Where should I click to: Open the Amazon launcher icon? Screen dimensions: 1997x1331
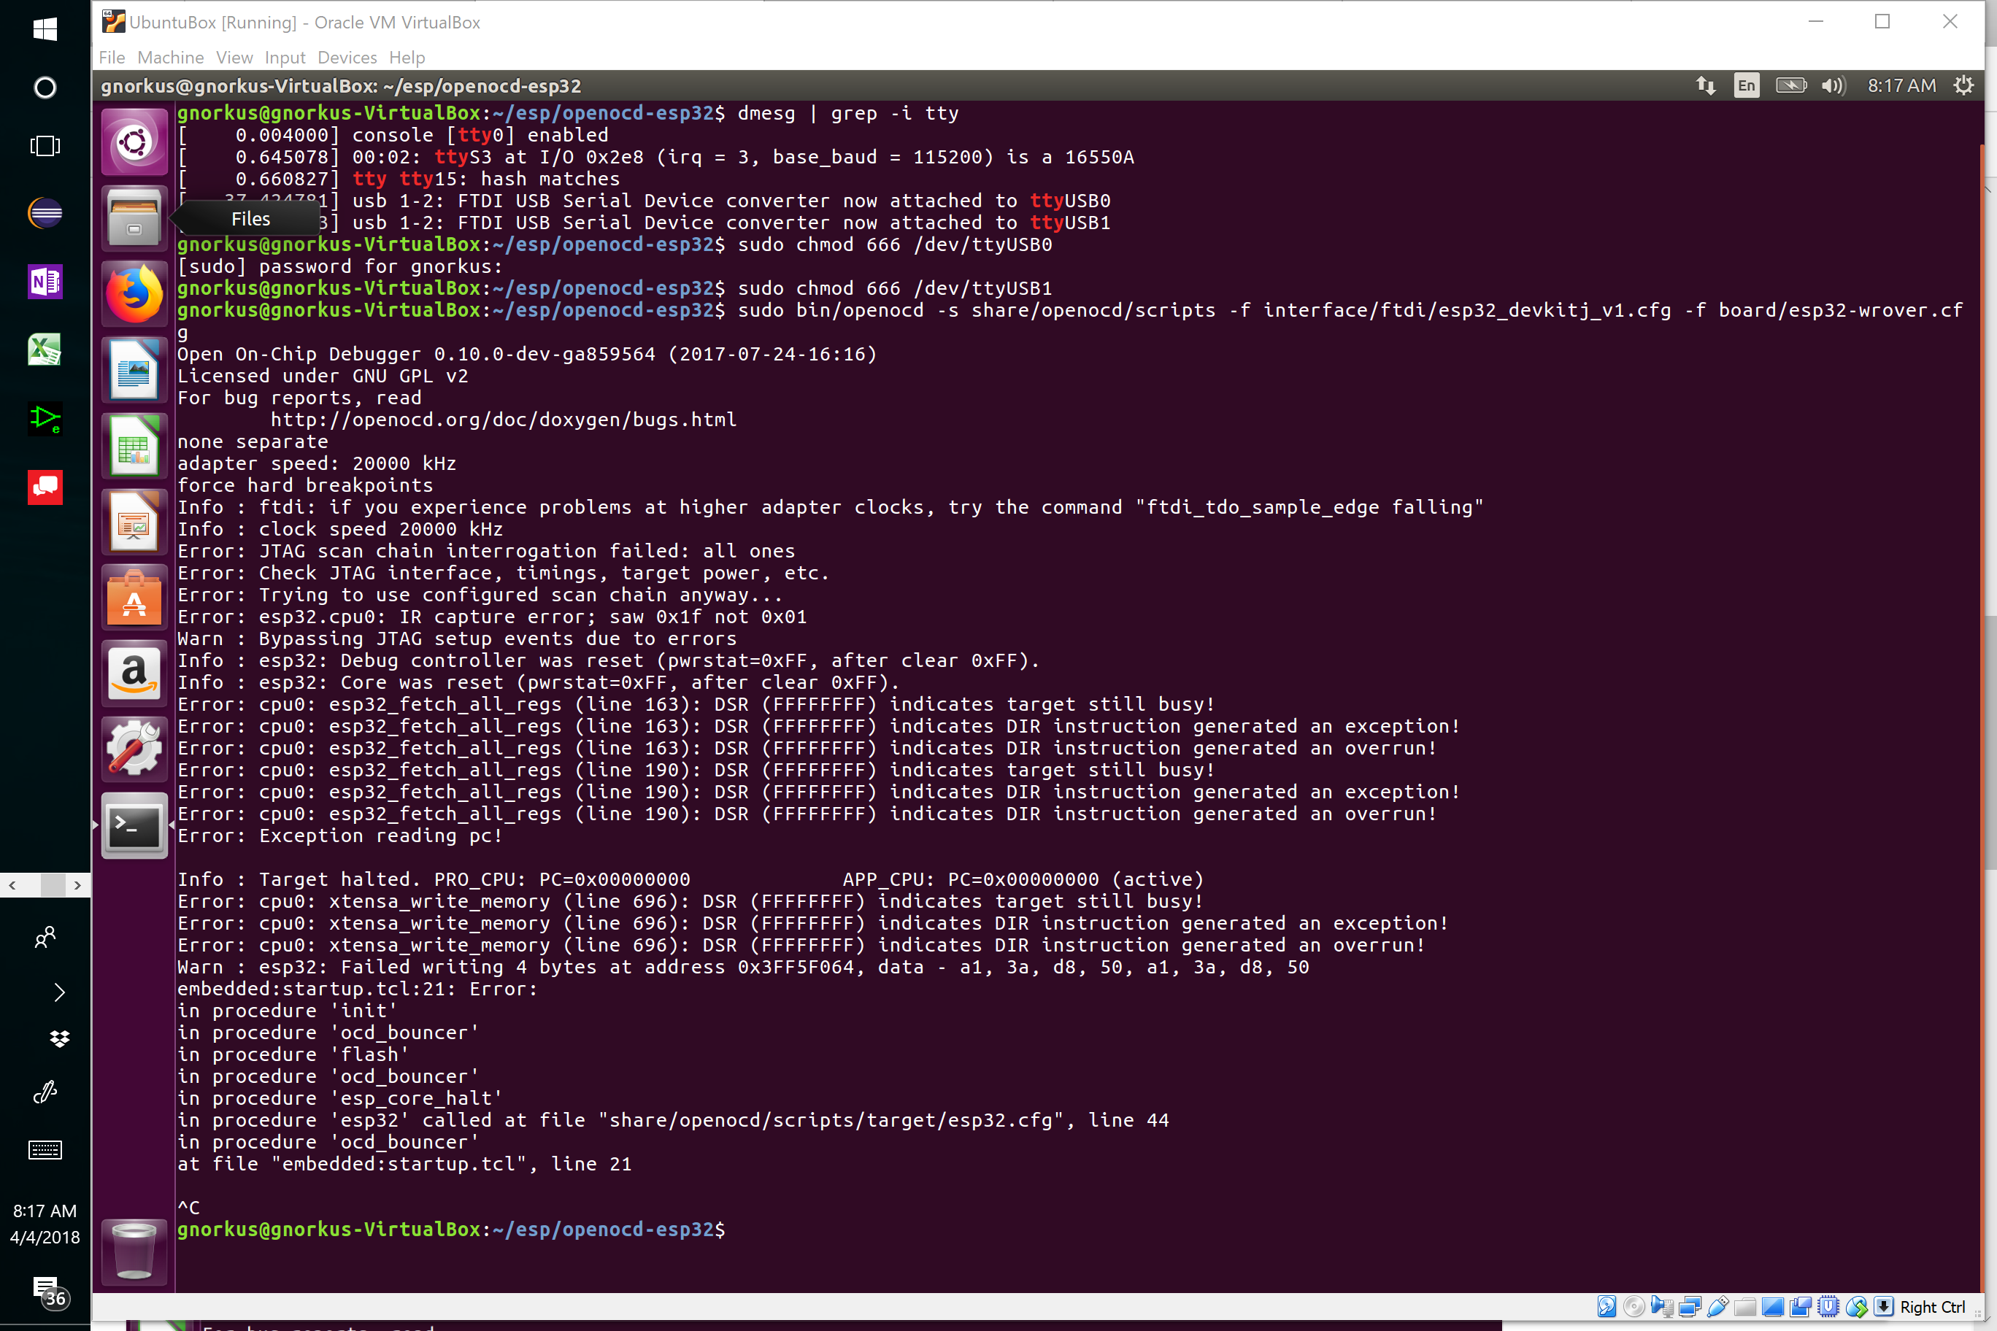[134, 674]
